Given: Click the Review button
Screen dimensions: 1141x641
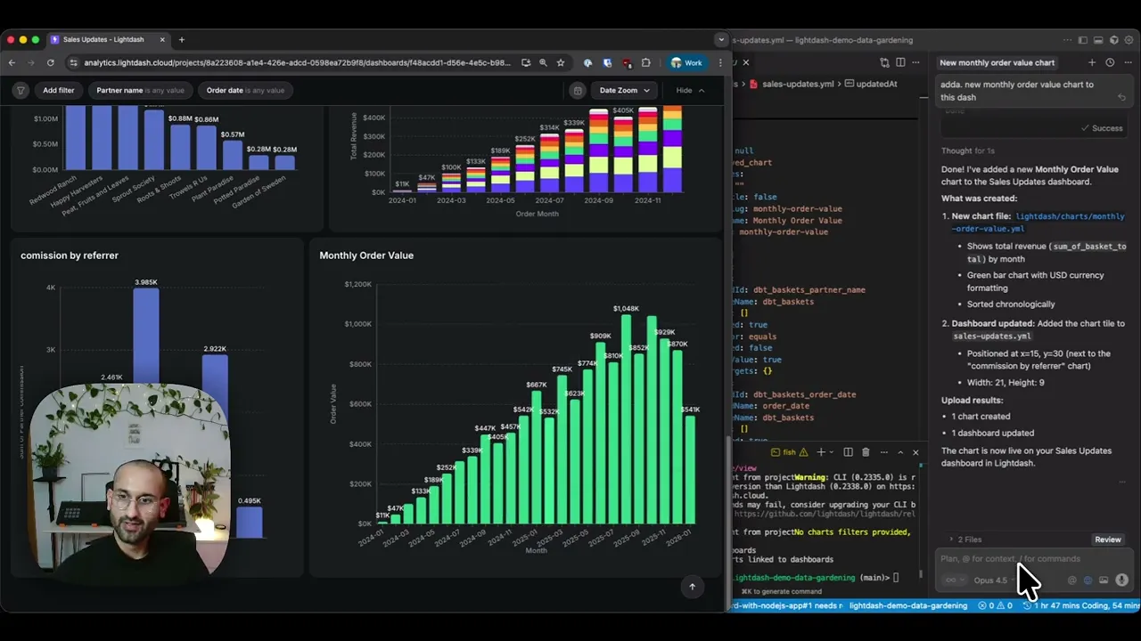Looking at the screenshot, I should (1108, 540).
